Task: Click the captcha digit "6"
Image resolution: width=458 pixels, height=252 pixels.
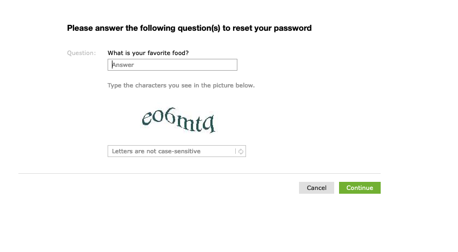Action: pos(170,117)
